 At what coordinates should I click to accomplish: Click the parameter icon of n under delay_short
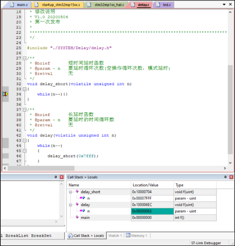click(82, 198)
